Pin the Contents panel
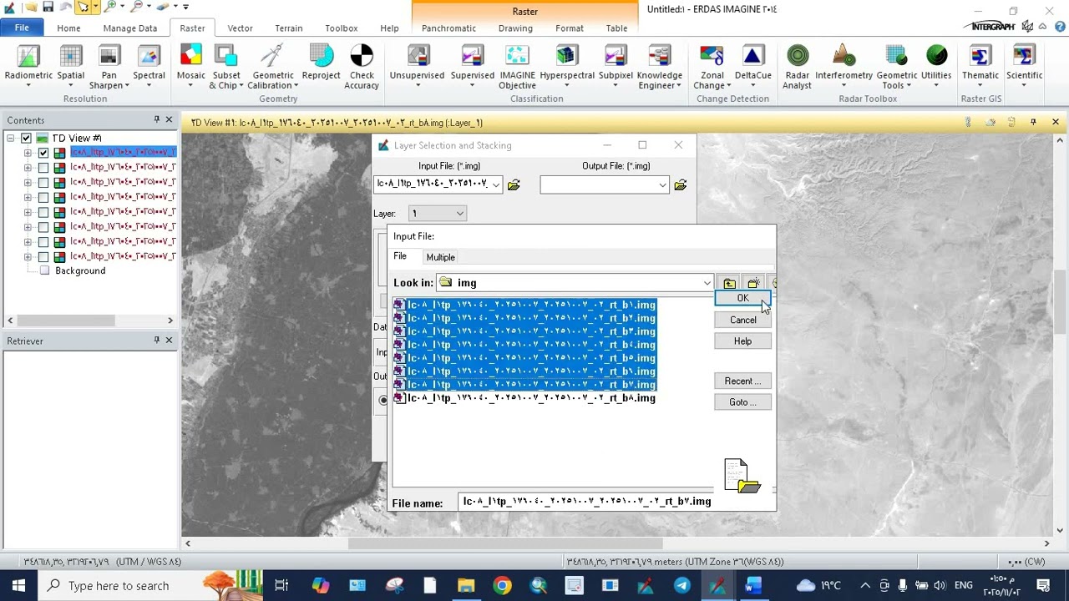Screen dimensions: 1069x601 pyautogui.click(x=156, y=120)
